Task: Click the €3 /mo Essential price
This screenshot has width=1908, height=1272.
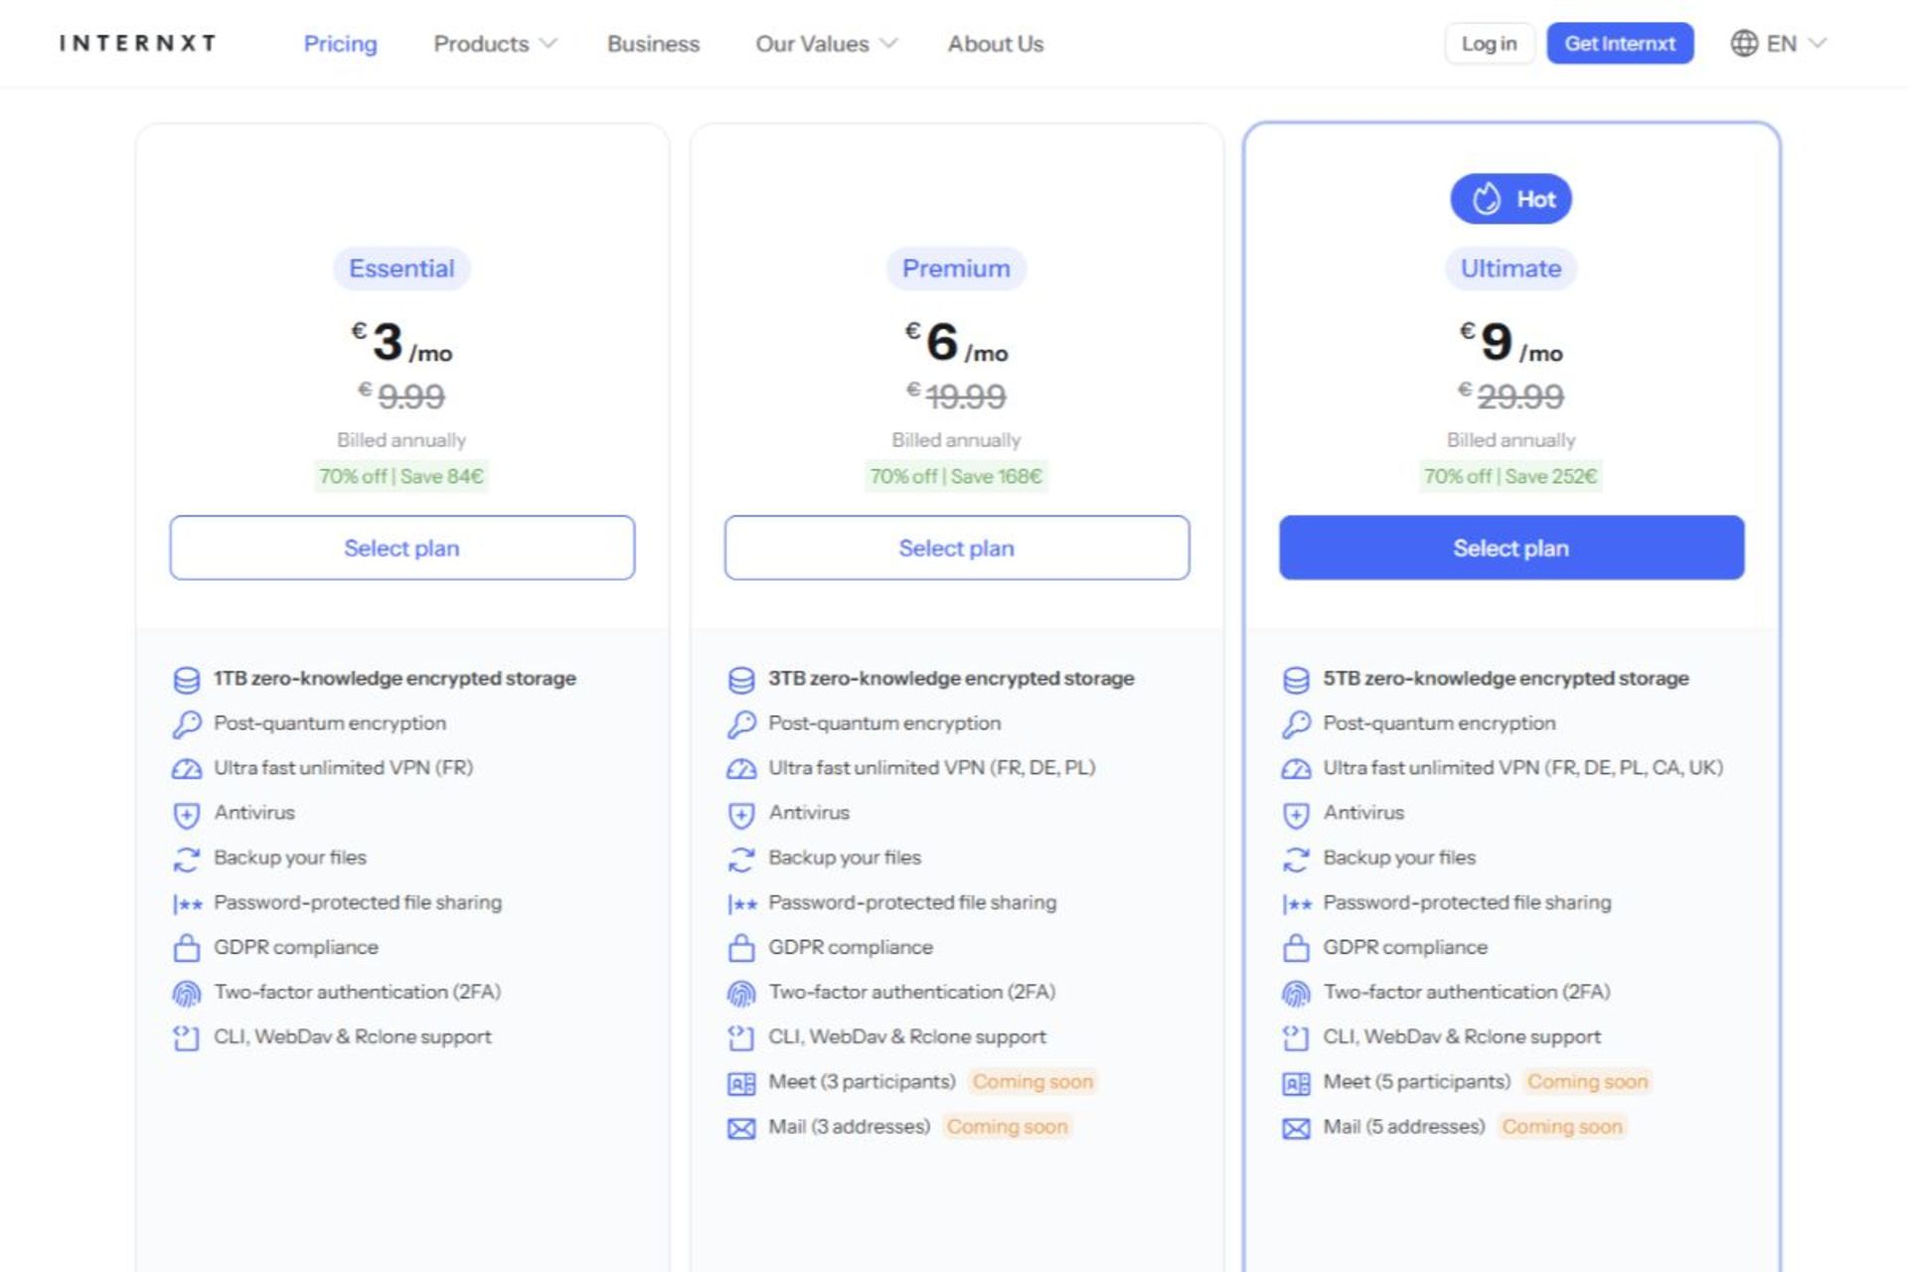Action: 401,343
